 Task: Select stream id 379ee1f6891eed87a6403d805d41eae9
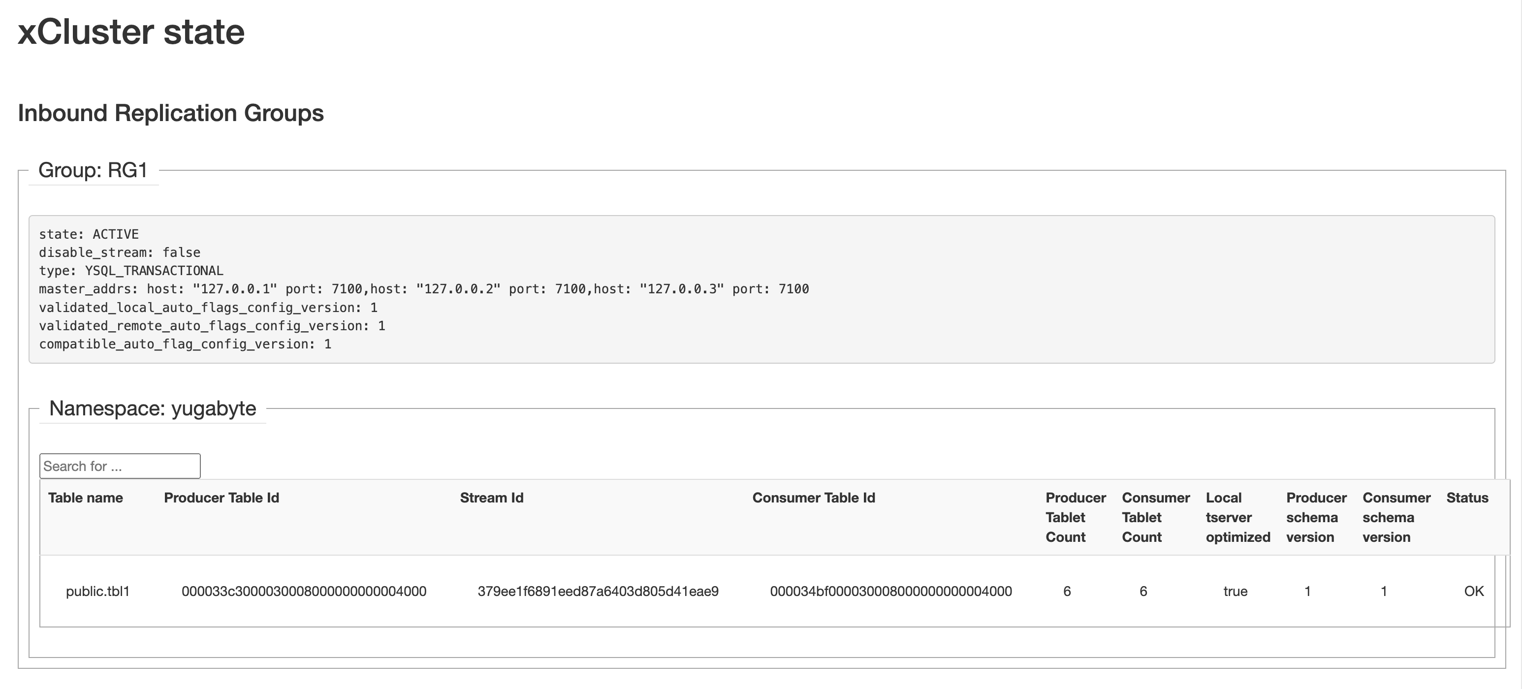click(598, 592)
